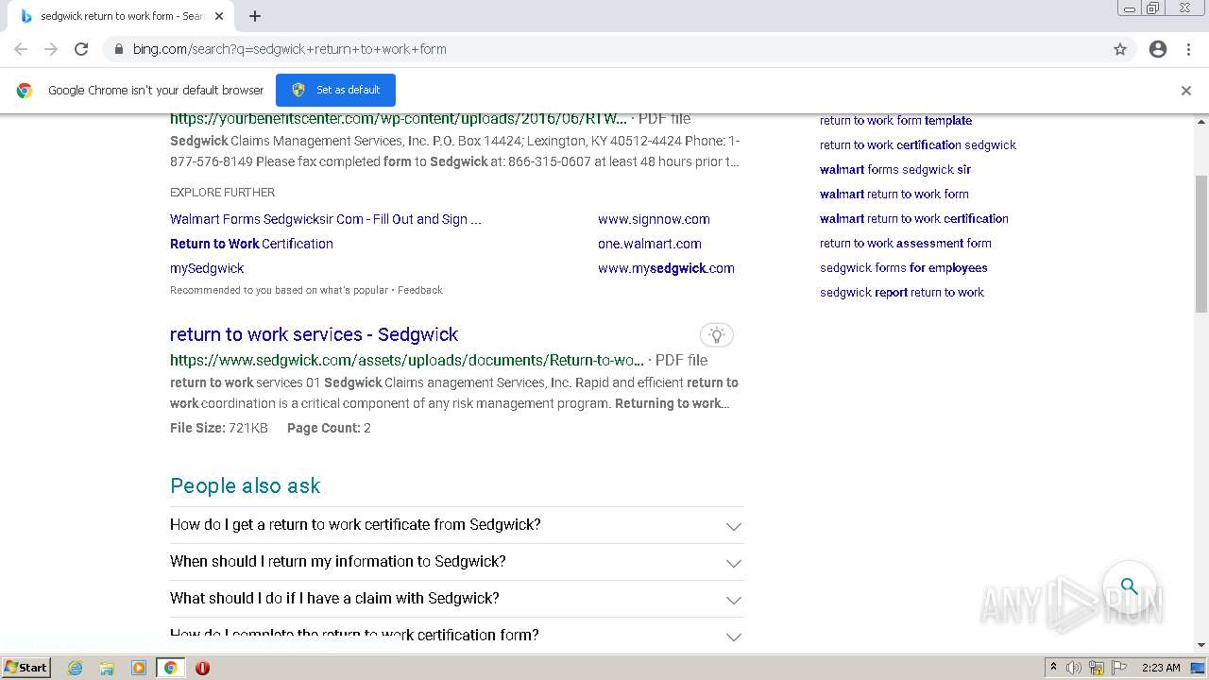Click the taskbar clock showing 2:23 AM

(x=1161, y=668)
